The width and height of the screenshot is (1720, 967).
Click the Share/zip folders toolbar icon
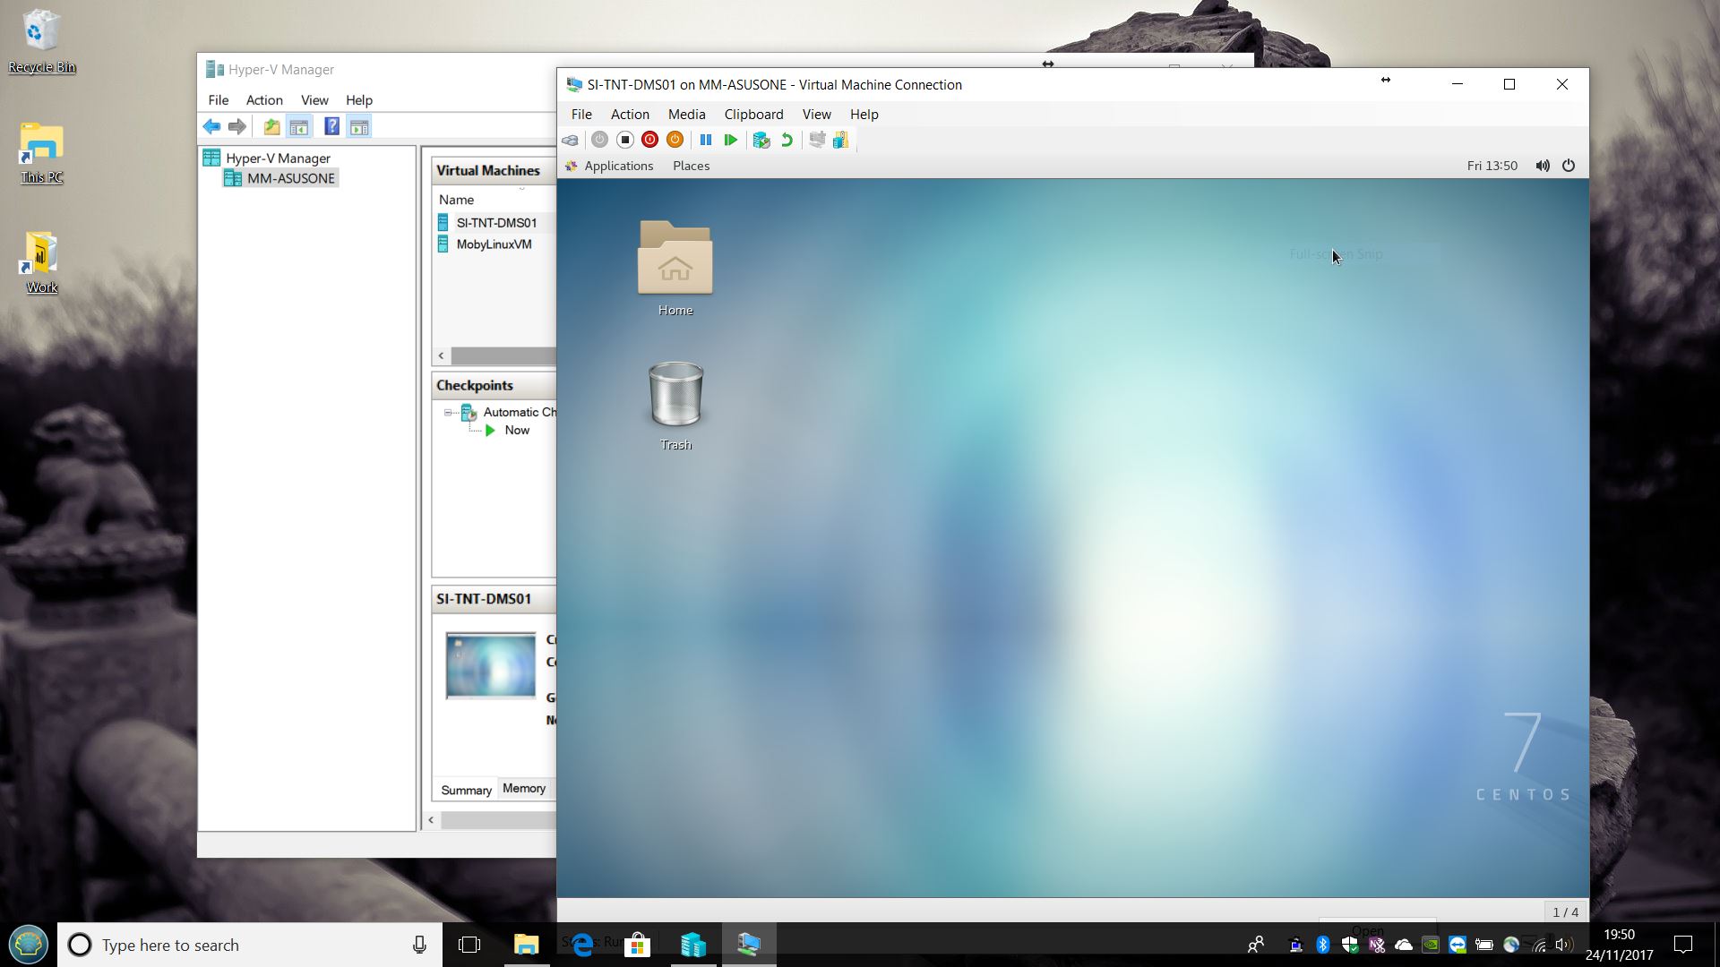[x=841, y=140]
